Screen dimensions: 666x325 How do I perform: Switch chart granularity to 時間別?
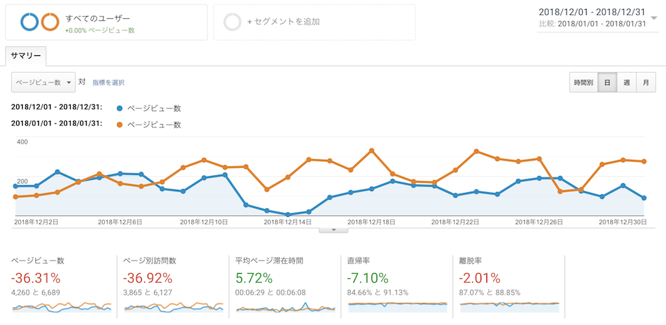[583, 83]
